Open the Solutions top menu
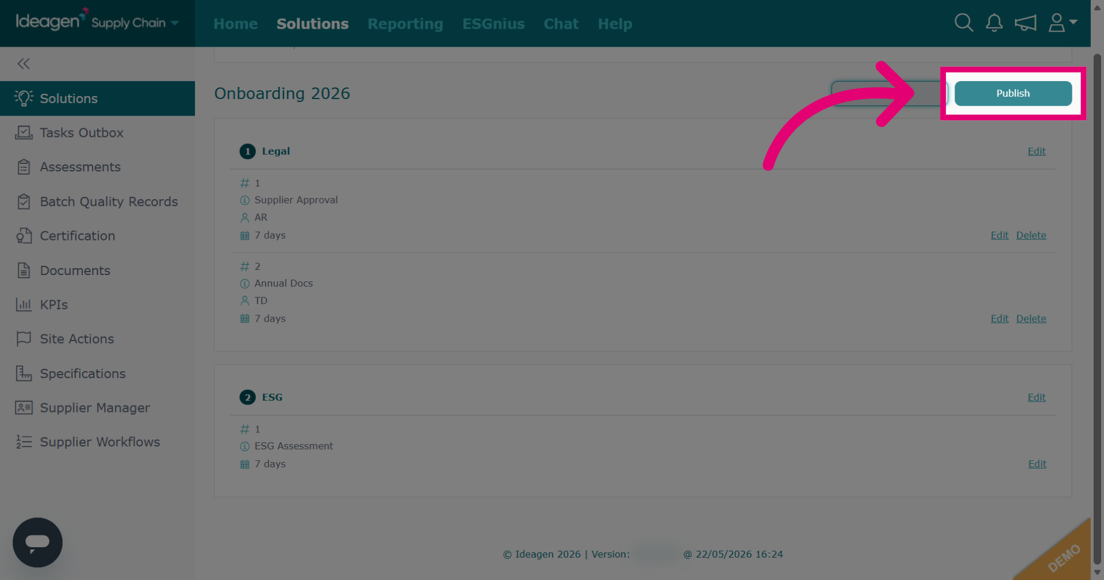The height and width of the screenshot is (580, 1104). (312, 24)
